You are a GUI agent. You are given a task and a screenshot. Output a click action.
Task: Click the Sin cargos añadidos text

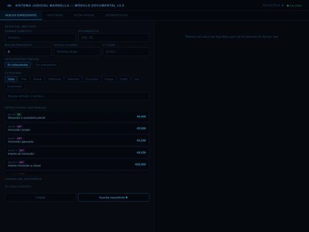(x=18, y=186)
